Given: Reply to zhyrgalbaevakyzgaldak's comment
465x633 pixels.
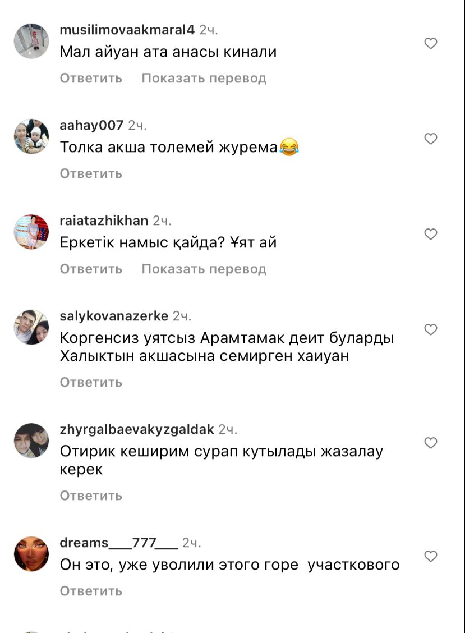Looking at the screenshot, I should [x=91, y=496].
